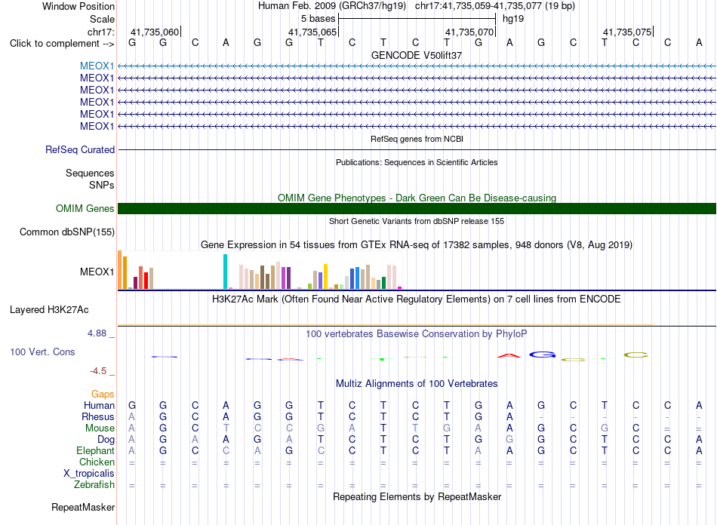Open the Layered H3K27Ac track settings
717x525 pixels.
point(49,310)
